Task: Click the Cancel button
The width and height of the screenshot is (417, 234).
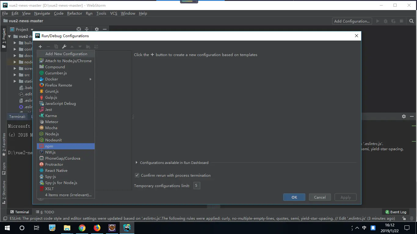Action: click(320, 197)
